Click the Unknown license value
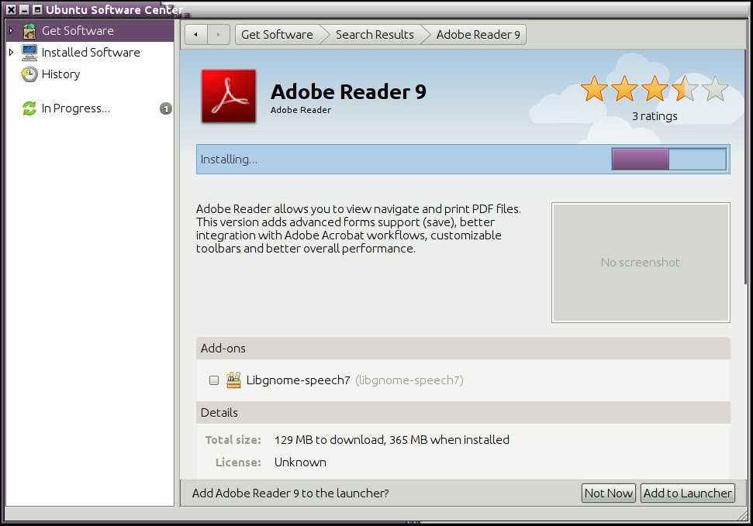This screenshot has width=753, height=526. point(300,462)
